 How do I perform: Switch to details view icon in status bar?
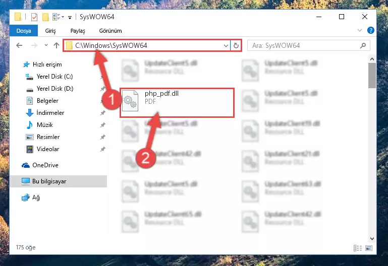point(358,248)
